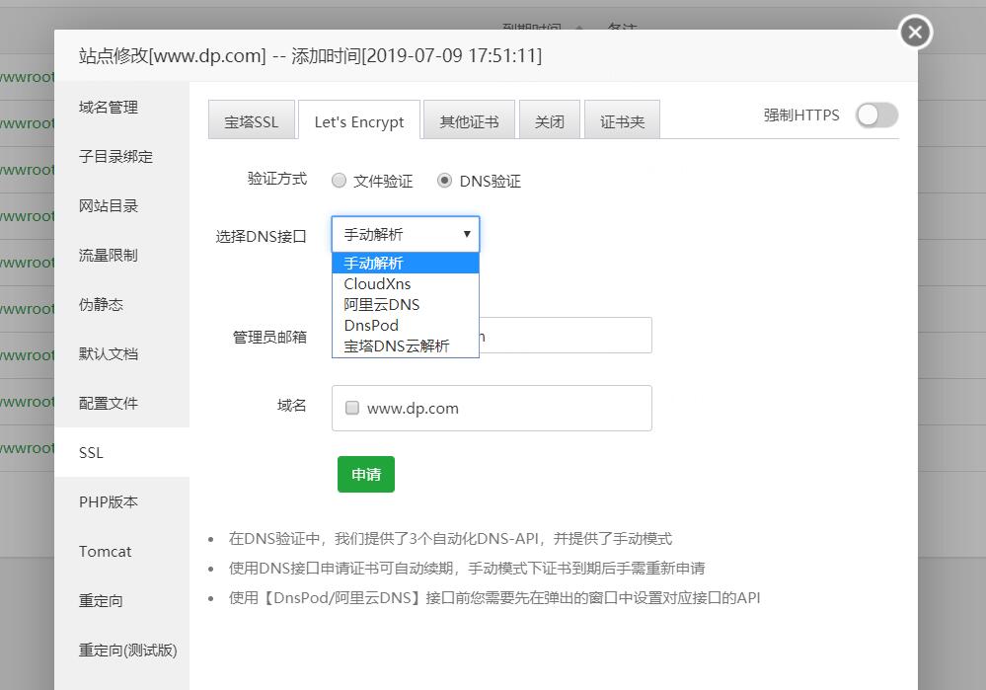Image resolution: width=986 pixels, height=690 pixels.
Task: Select the 文件验证 verification method
Action: 339,181
